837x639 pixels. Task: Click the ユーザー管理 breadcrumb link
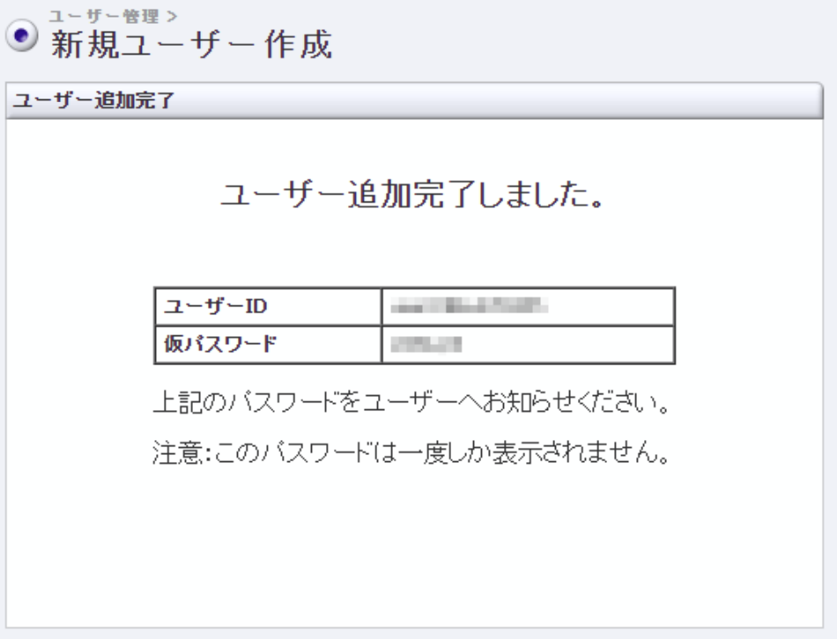coord(104,17)
